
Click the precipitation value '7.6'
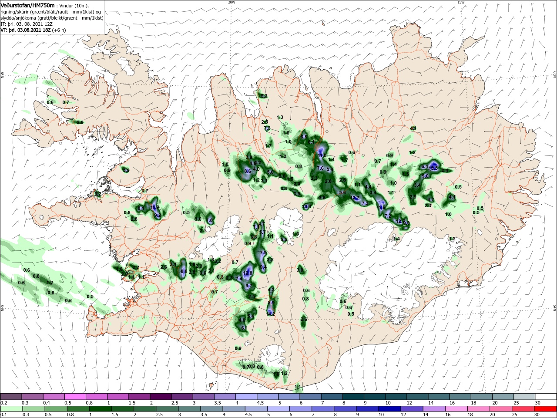321,168
